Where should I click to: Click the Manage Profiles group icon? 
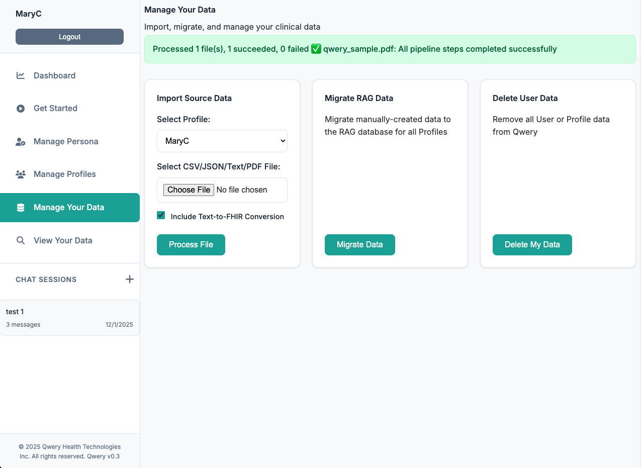[x=21, y=174]
